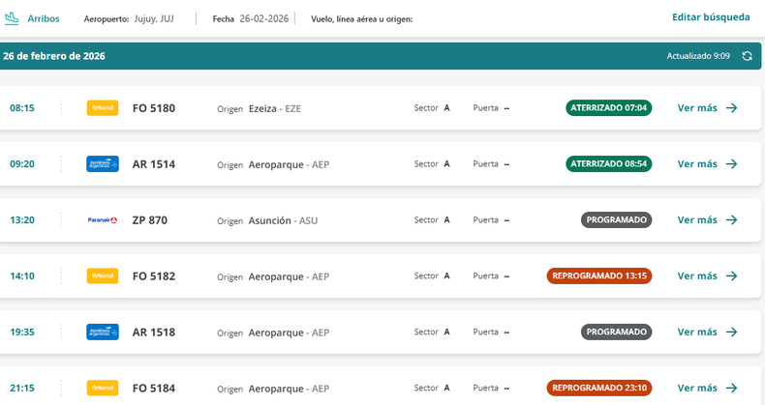765x405 pixels.
Task: Open Editar búsqueda link
Action: [711, 16]
